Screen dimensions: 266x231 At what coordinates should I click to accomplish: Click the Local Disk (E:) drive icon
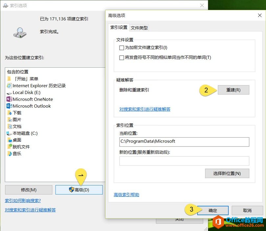pyautogui.click(x=9, y=92)
